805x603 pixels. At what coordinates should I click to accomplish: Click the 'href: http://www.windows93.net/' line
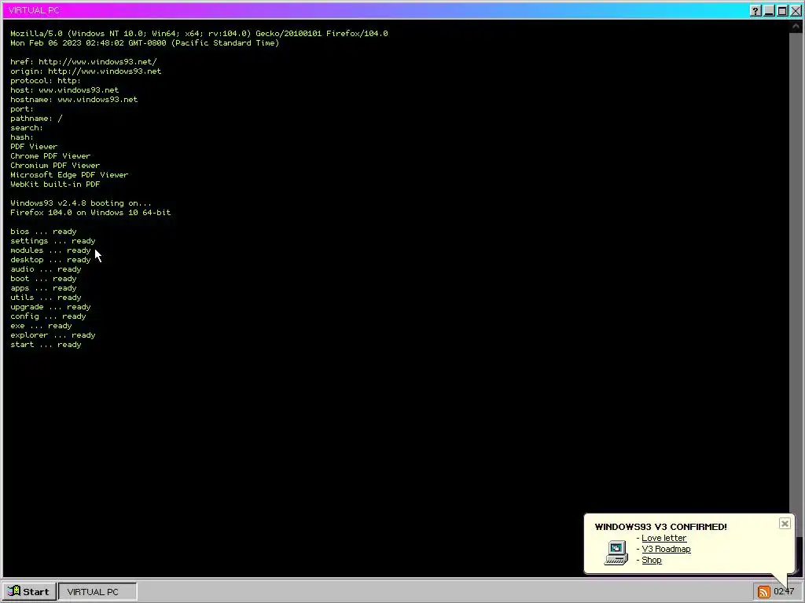83,61
